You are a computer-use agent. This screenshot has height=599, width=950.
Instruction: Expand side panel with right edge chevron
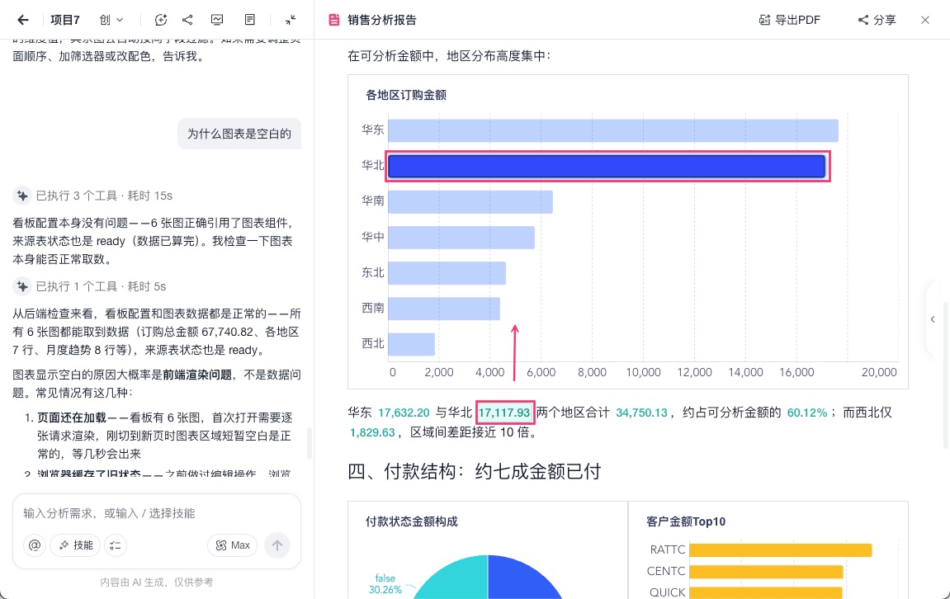(933, 319)
